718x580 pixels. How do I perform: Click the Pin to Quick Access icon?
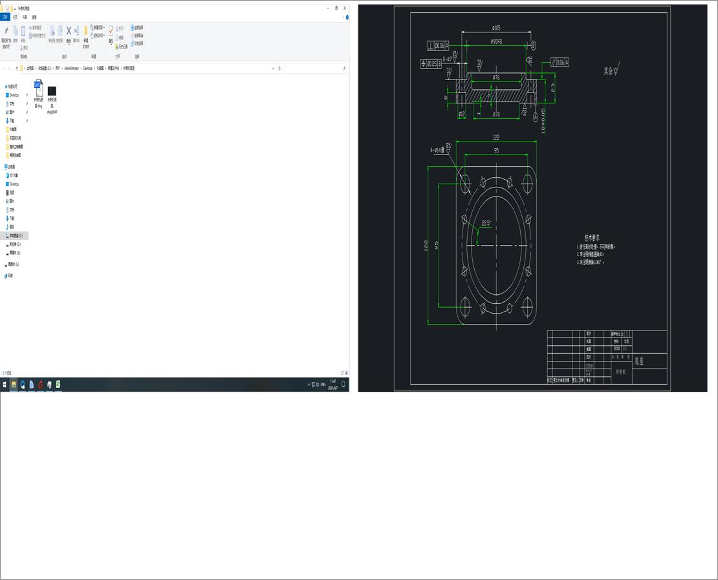[x=8, y=32]
